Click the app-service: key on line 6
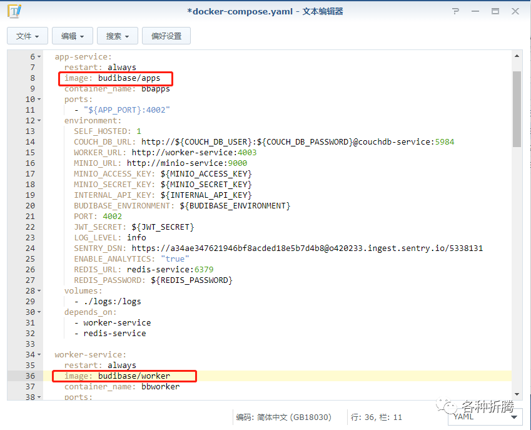The width and height of the screenshot is (531, 430). (x=83, y=57)
